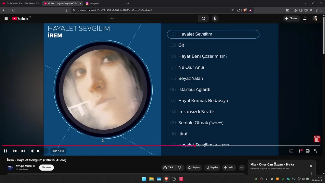The height and width of the screenshot is (183, 325).
Task: Open Brave Rewards triangle icon
Action: pos(250,10)
